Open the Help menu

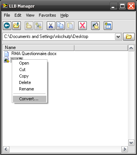tap(65, 15)
